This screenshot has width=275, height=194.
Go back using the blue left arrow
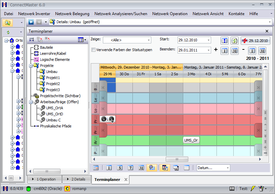31,22
